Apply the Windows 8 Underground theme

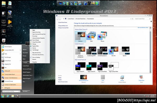coord(80,52)
